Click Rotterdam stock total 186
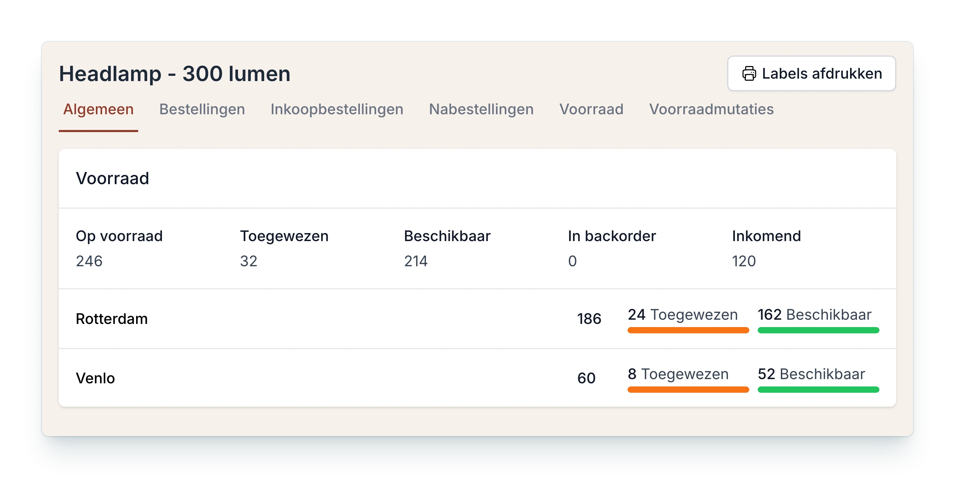955x478 pixels. click(x=589, y=318)
